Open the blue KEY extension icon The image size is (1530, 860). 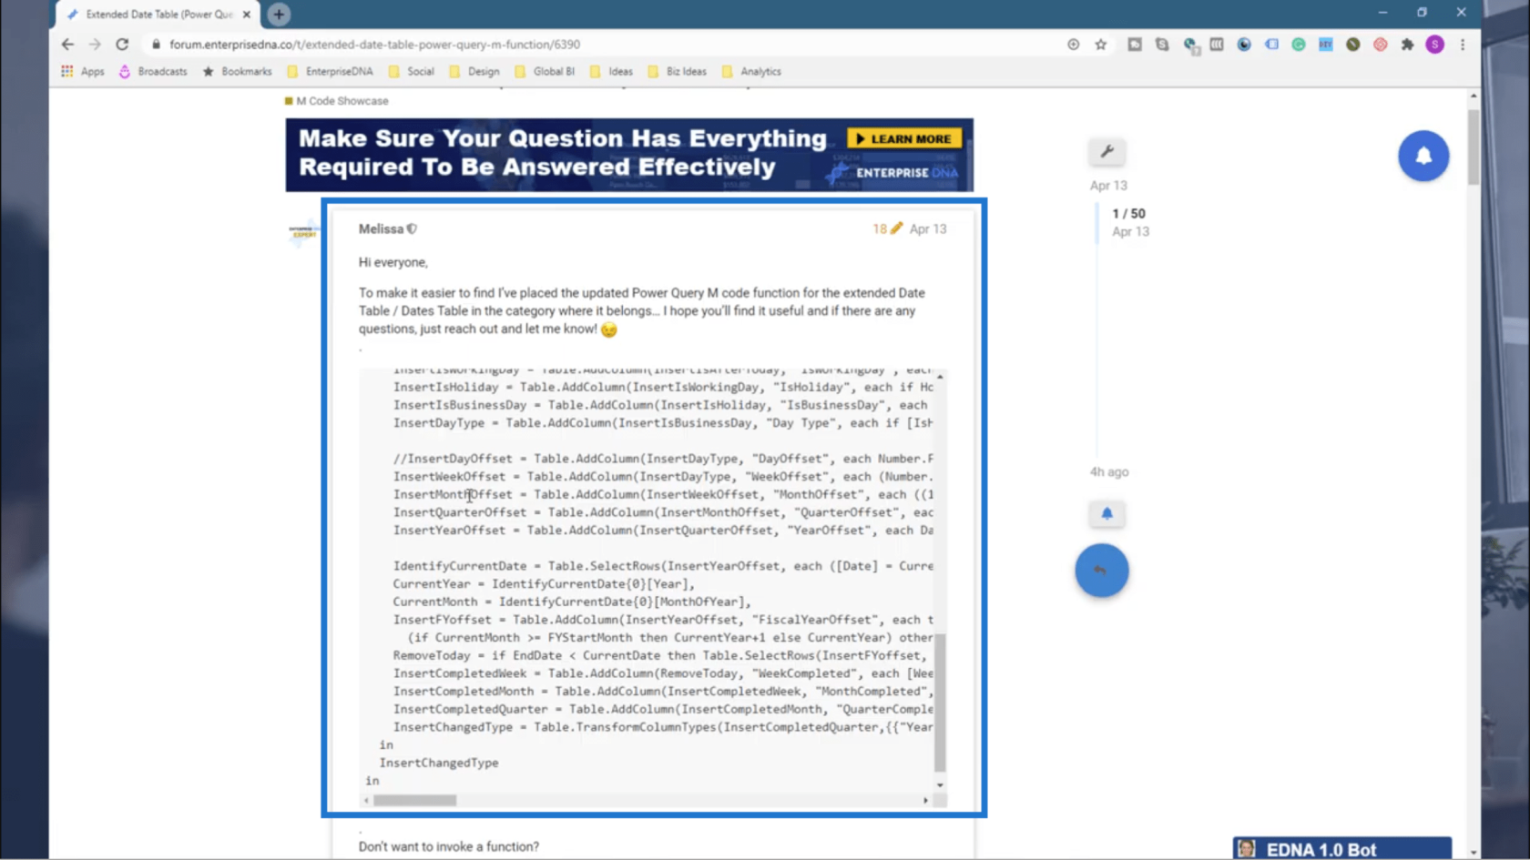[1326, 44]
